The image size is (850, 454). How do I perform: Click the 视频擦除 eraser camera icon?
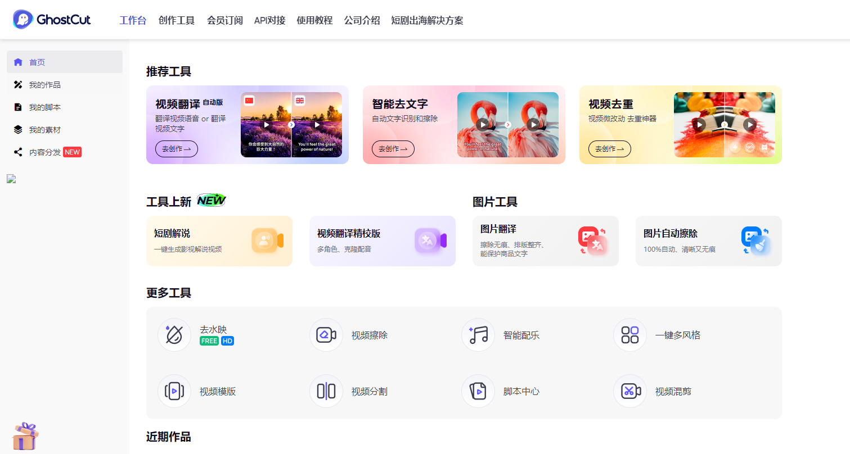pos(326,335)
